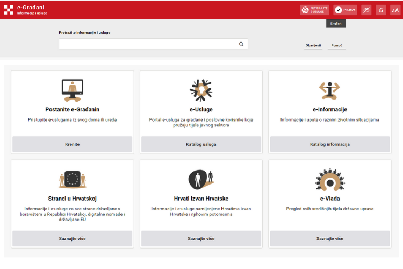Click the Stranci u Hrvatskoj EU icon
This screenshot has width=403, height=269.
coord(72,179)
